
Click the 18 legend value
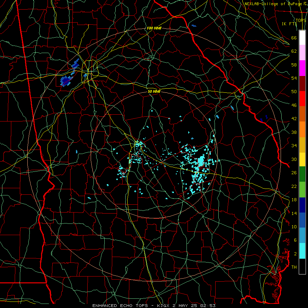(294, 200)
